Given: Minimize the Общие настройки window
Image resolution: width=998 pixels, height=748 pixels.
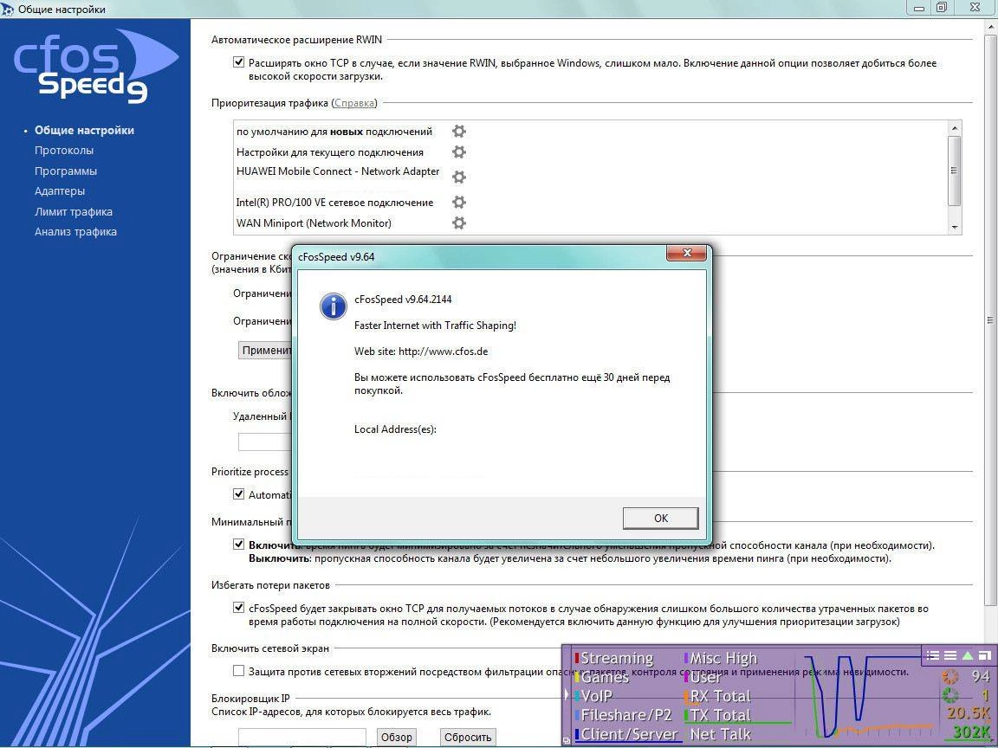Looking at the screenshot, I should pos(918,7).
